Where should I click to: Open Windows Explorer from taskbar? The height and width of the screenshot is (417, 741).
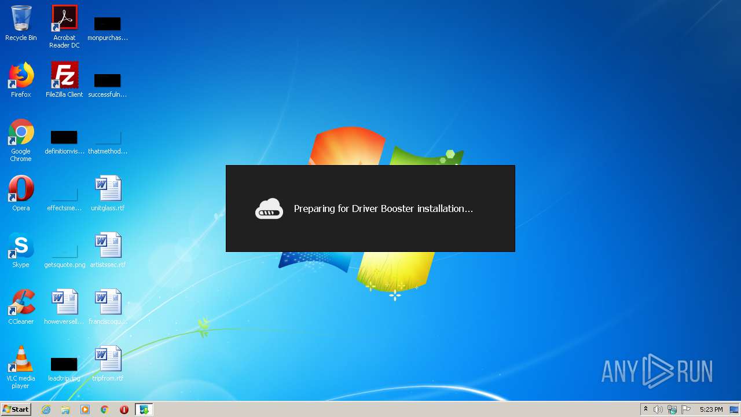click(65, 409)
